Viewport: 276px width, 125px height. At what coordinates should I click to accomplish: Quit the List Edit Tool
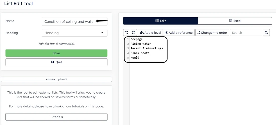[x=56, y=62]
